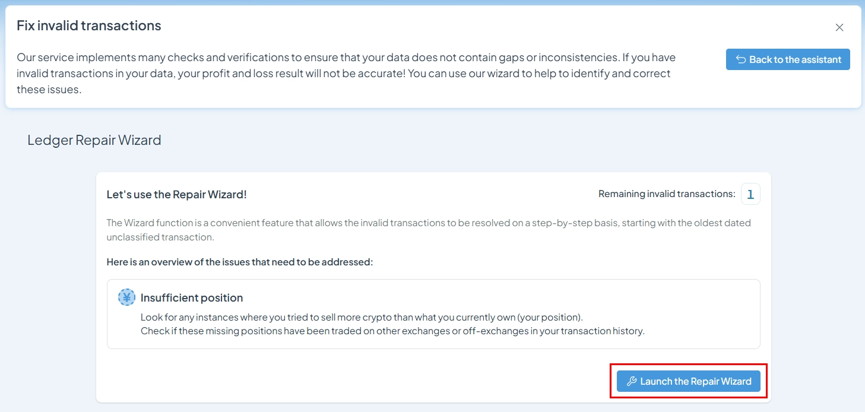Select the Insufficient position heading
Viewport: 865px width, 412px height.
click(192, 298)
